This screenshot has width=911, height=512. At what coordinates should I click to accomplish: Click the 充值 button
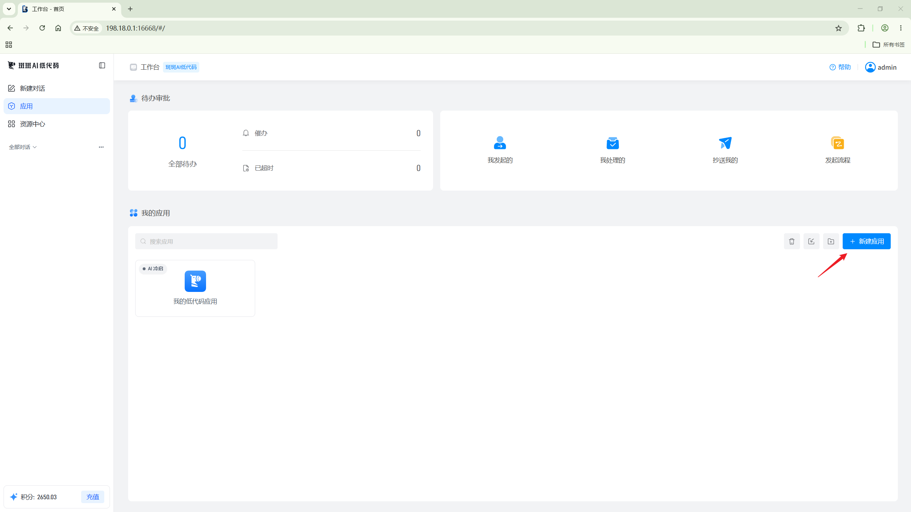tap(93, 497)
